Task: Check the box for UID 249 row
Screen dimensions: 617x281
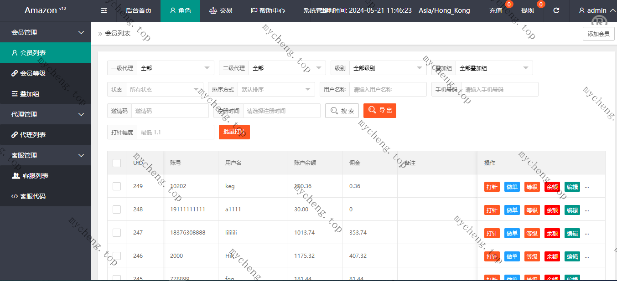Action: click(x=117, y=186)
